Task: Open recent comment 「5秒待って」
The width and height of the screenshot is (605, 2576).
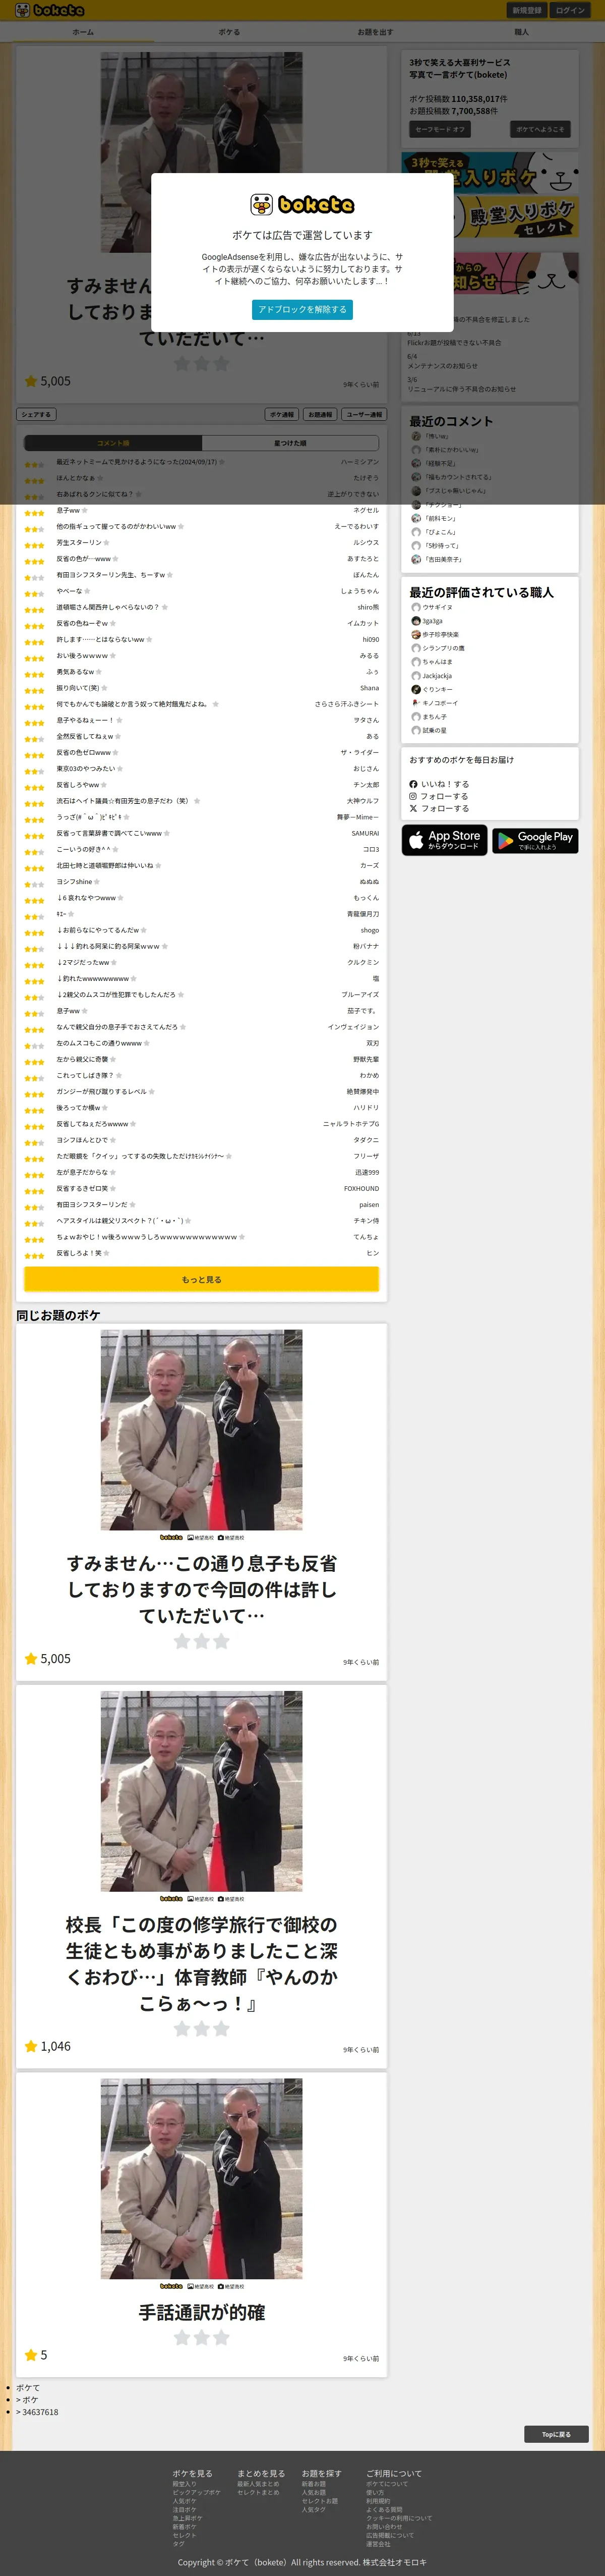Action: click(442, 545)
